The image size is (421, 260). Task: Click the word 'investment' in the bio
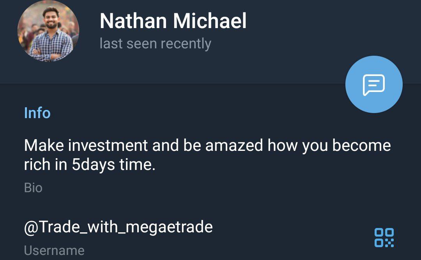pos(108,145)
